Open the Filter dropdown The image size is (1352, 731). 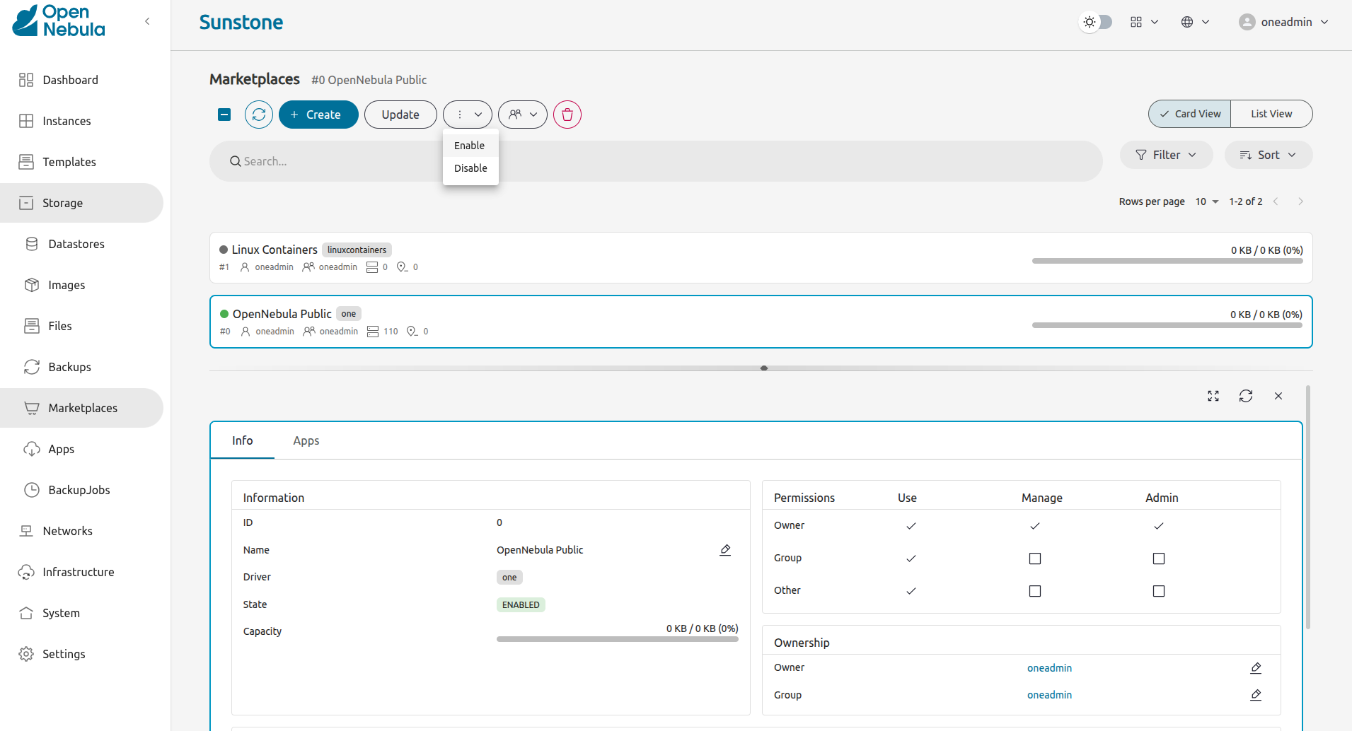tap(1166, 154)
